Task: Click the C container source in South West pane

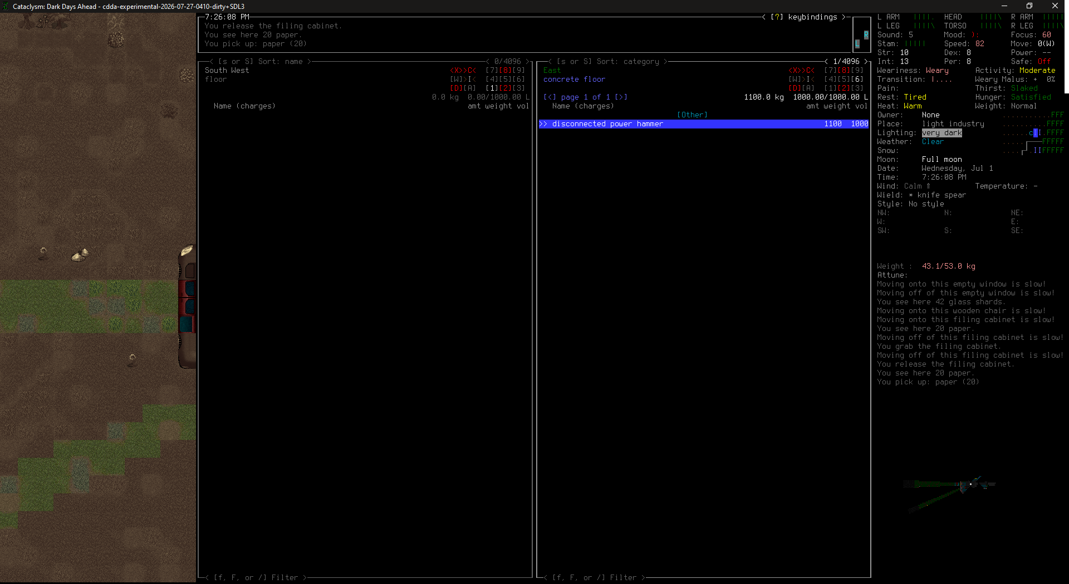Action: pos(469,71)
